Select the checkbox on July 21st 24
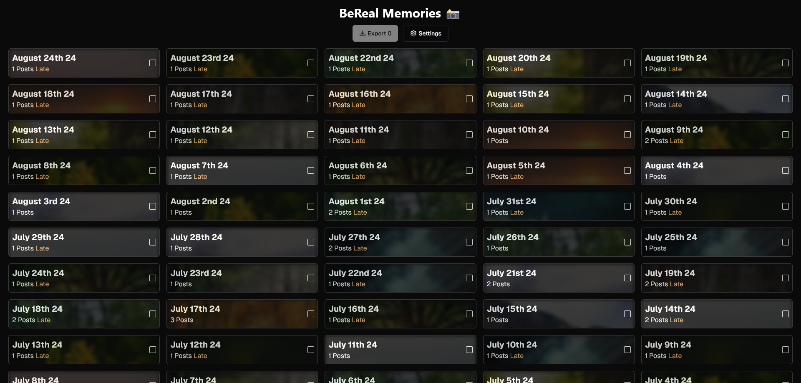The image size is (801, 383). pyautogui.click(x=627, y=278)
